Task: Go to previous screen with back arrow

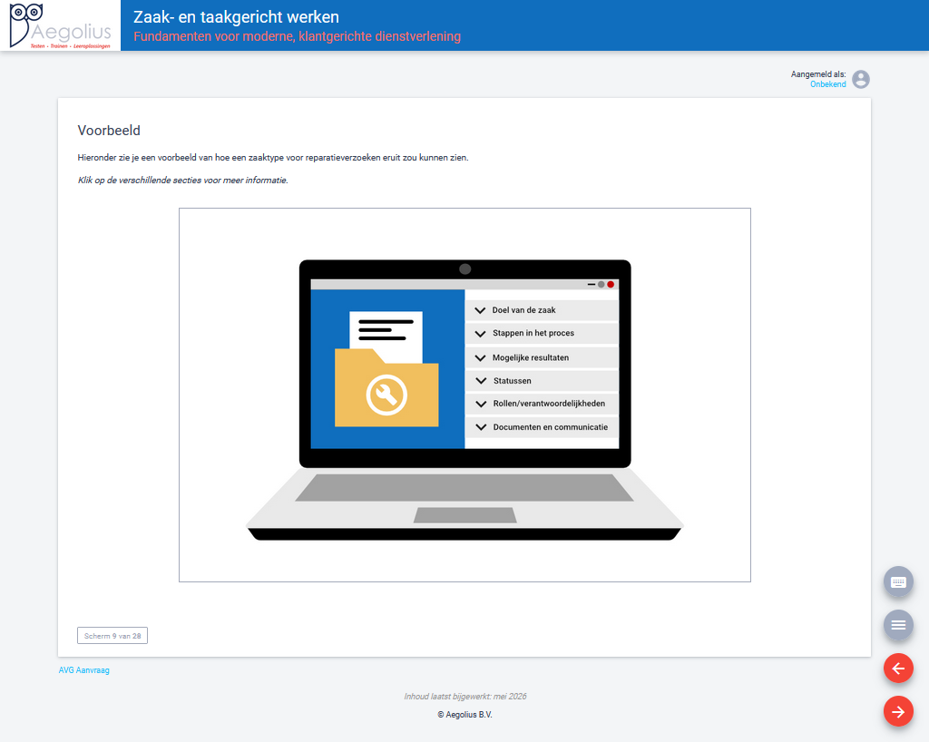Action: pyautogui.click(x=898, y=669)
